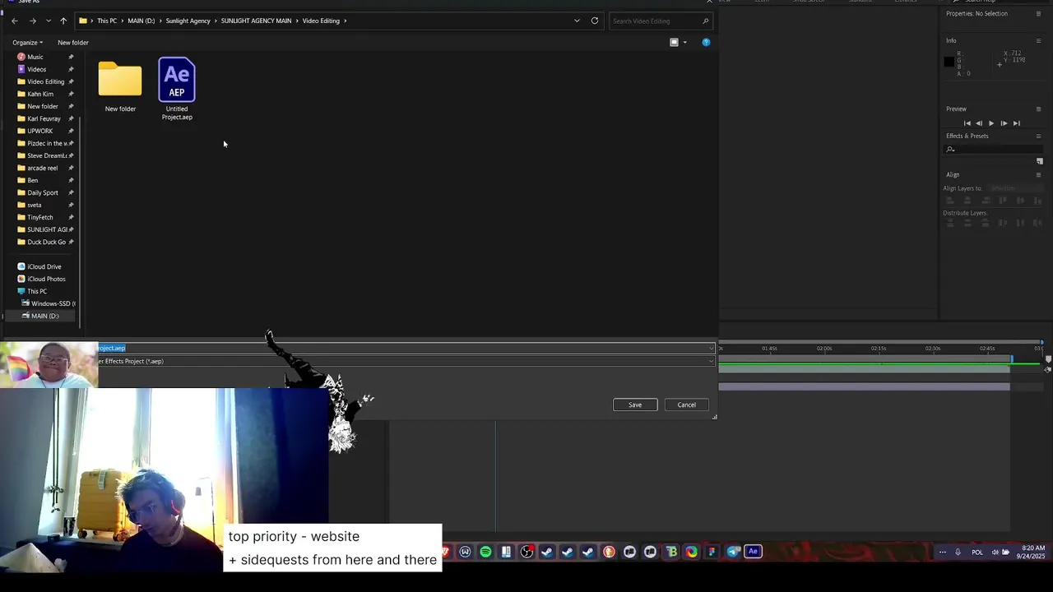Open Daily Sport sidebar folder
The image size is (1053, 592).
tap(43, 192)
